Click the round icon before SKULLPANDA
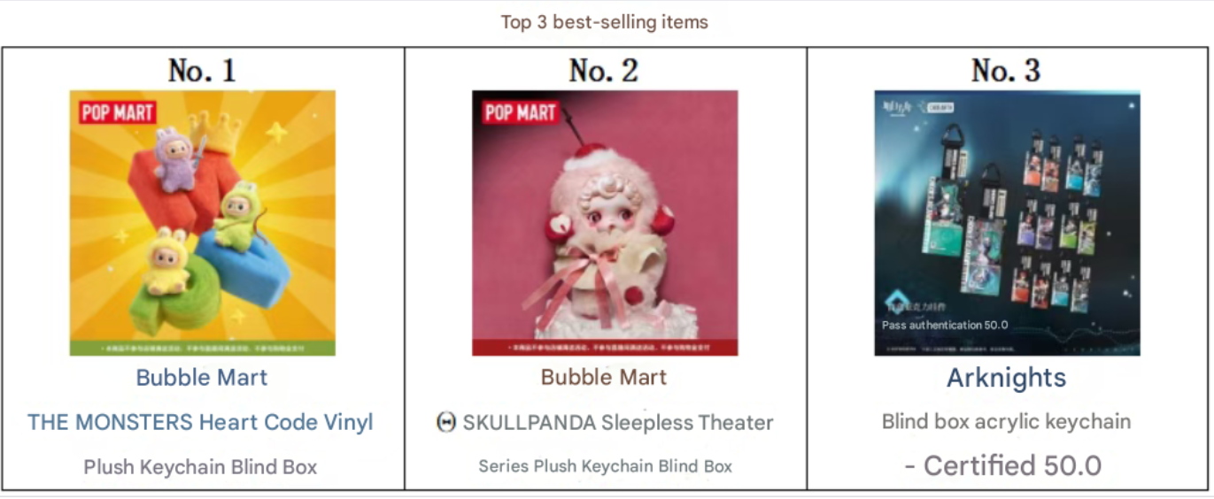Image resolution: width=1214 pixels, height=499 pixels. 446,423
